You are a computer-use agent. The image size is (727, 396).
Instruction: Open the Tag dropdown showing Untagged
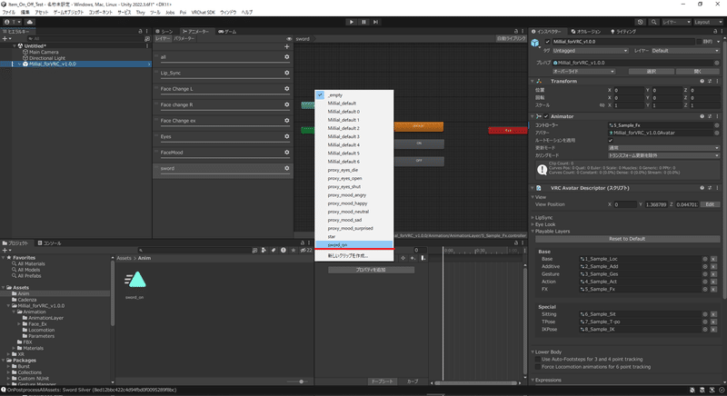[590, 51]
